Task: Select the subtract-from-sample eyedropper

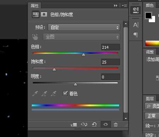Action: pos(54,94)
